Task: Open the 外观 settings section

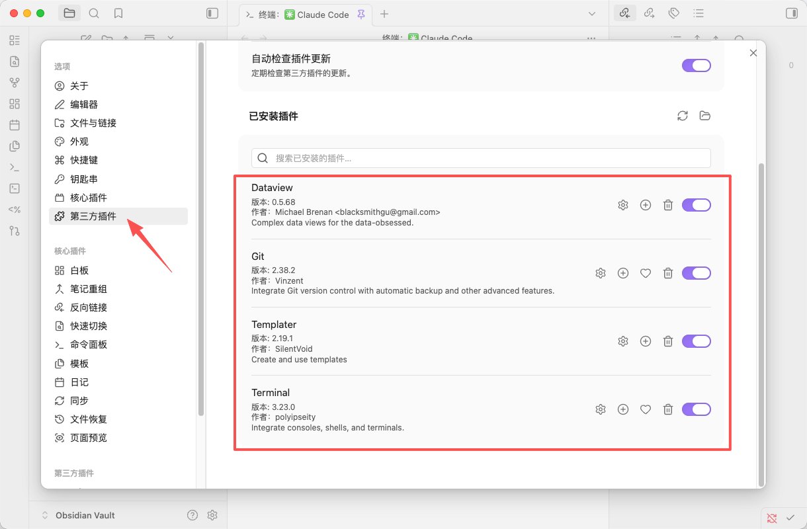Action: pos(118,142)
